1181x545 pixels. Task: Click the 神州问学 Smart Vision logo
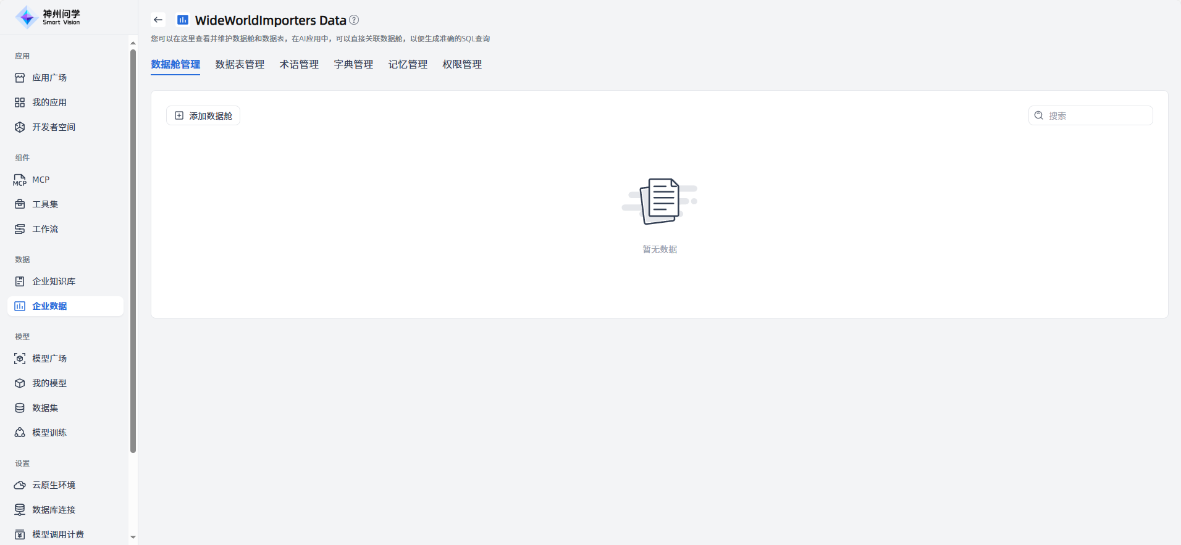pyautogui.click(x=48, y=17)
